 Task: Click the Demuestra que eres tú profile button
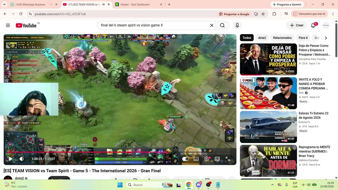[x=309, y=14]
